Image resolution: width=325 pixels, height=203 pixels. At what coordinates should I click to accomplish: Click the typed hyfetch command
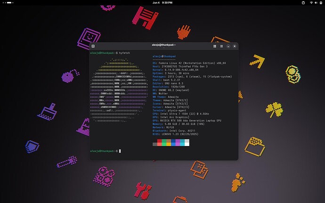(124, 53)
